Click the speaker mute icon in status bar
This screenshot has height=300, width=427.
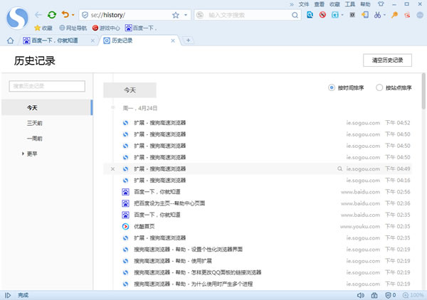[361, 295]
